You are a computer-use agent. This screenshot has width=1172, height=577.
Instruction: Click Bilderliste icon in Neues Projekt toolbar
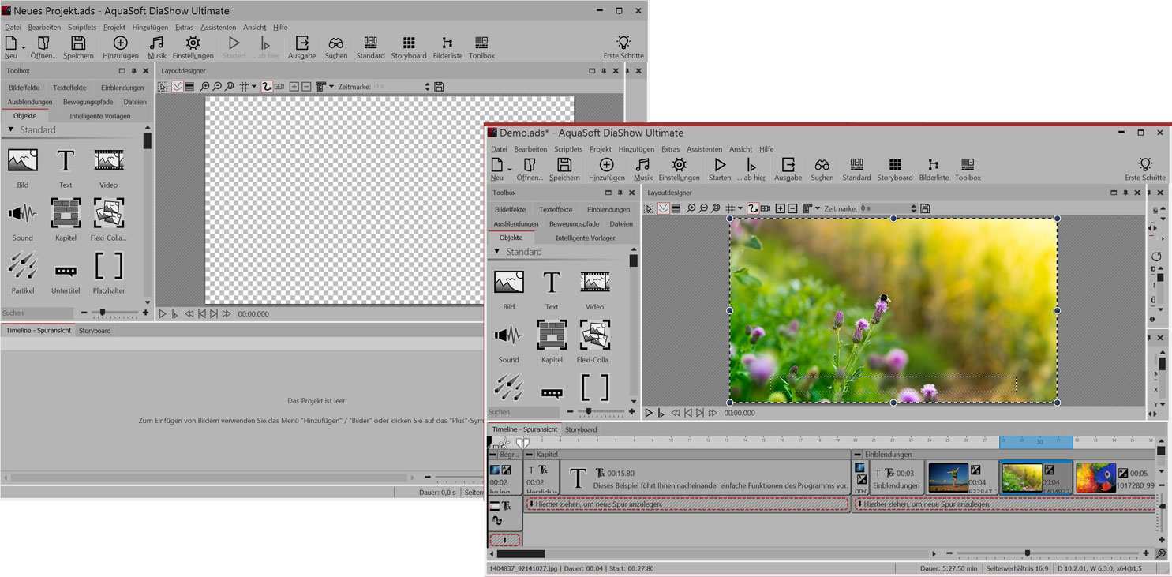pos(447,43)
